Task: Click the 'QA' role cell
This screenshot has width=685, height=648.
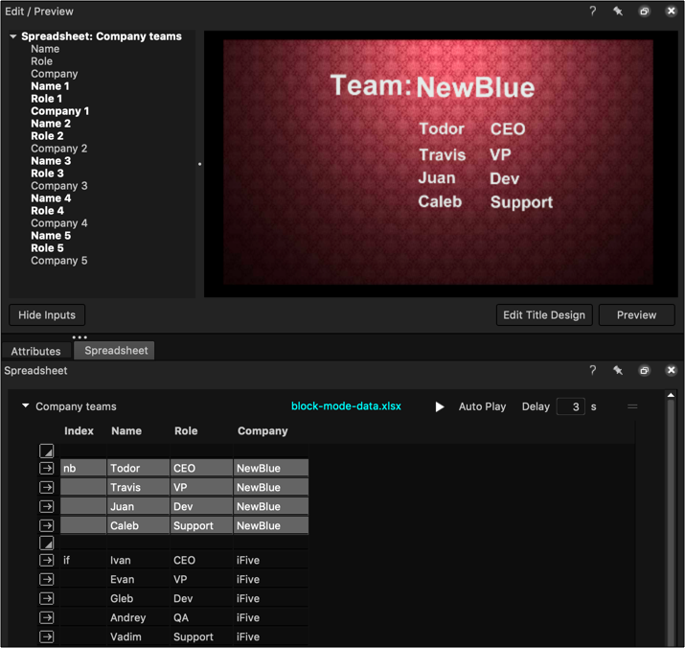Action: pyautogui.click(x=201, y=618)
